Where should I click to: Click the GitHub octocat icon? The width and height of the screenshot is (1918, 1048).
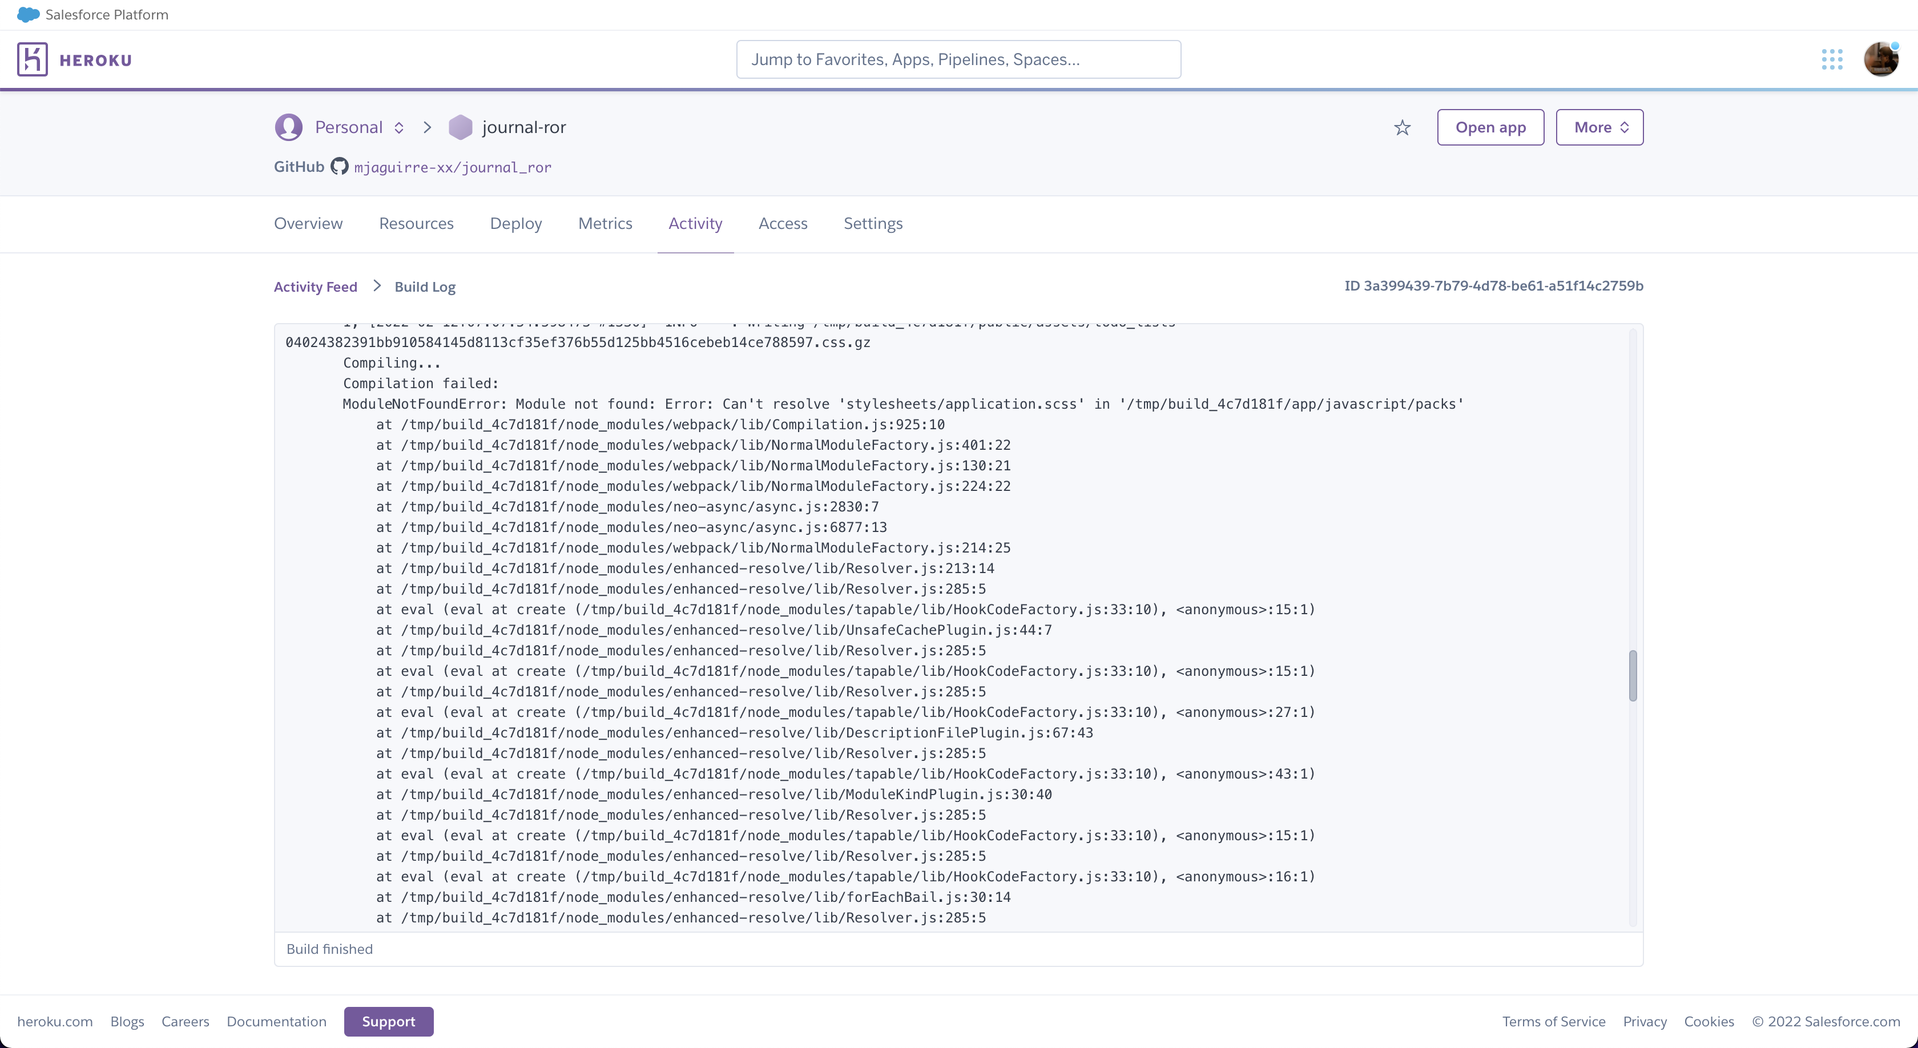click(340, 167)
